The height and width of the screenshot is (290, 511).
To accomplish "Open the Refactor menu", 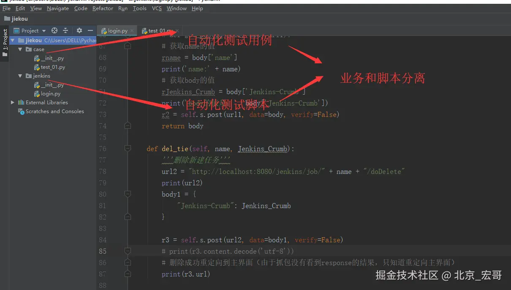I will coord(103,8).
